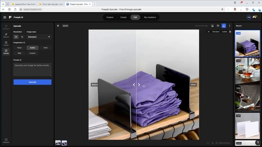262x147 pixels.
Task: Click the help question mark button
Action: pos(257,143)
